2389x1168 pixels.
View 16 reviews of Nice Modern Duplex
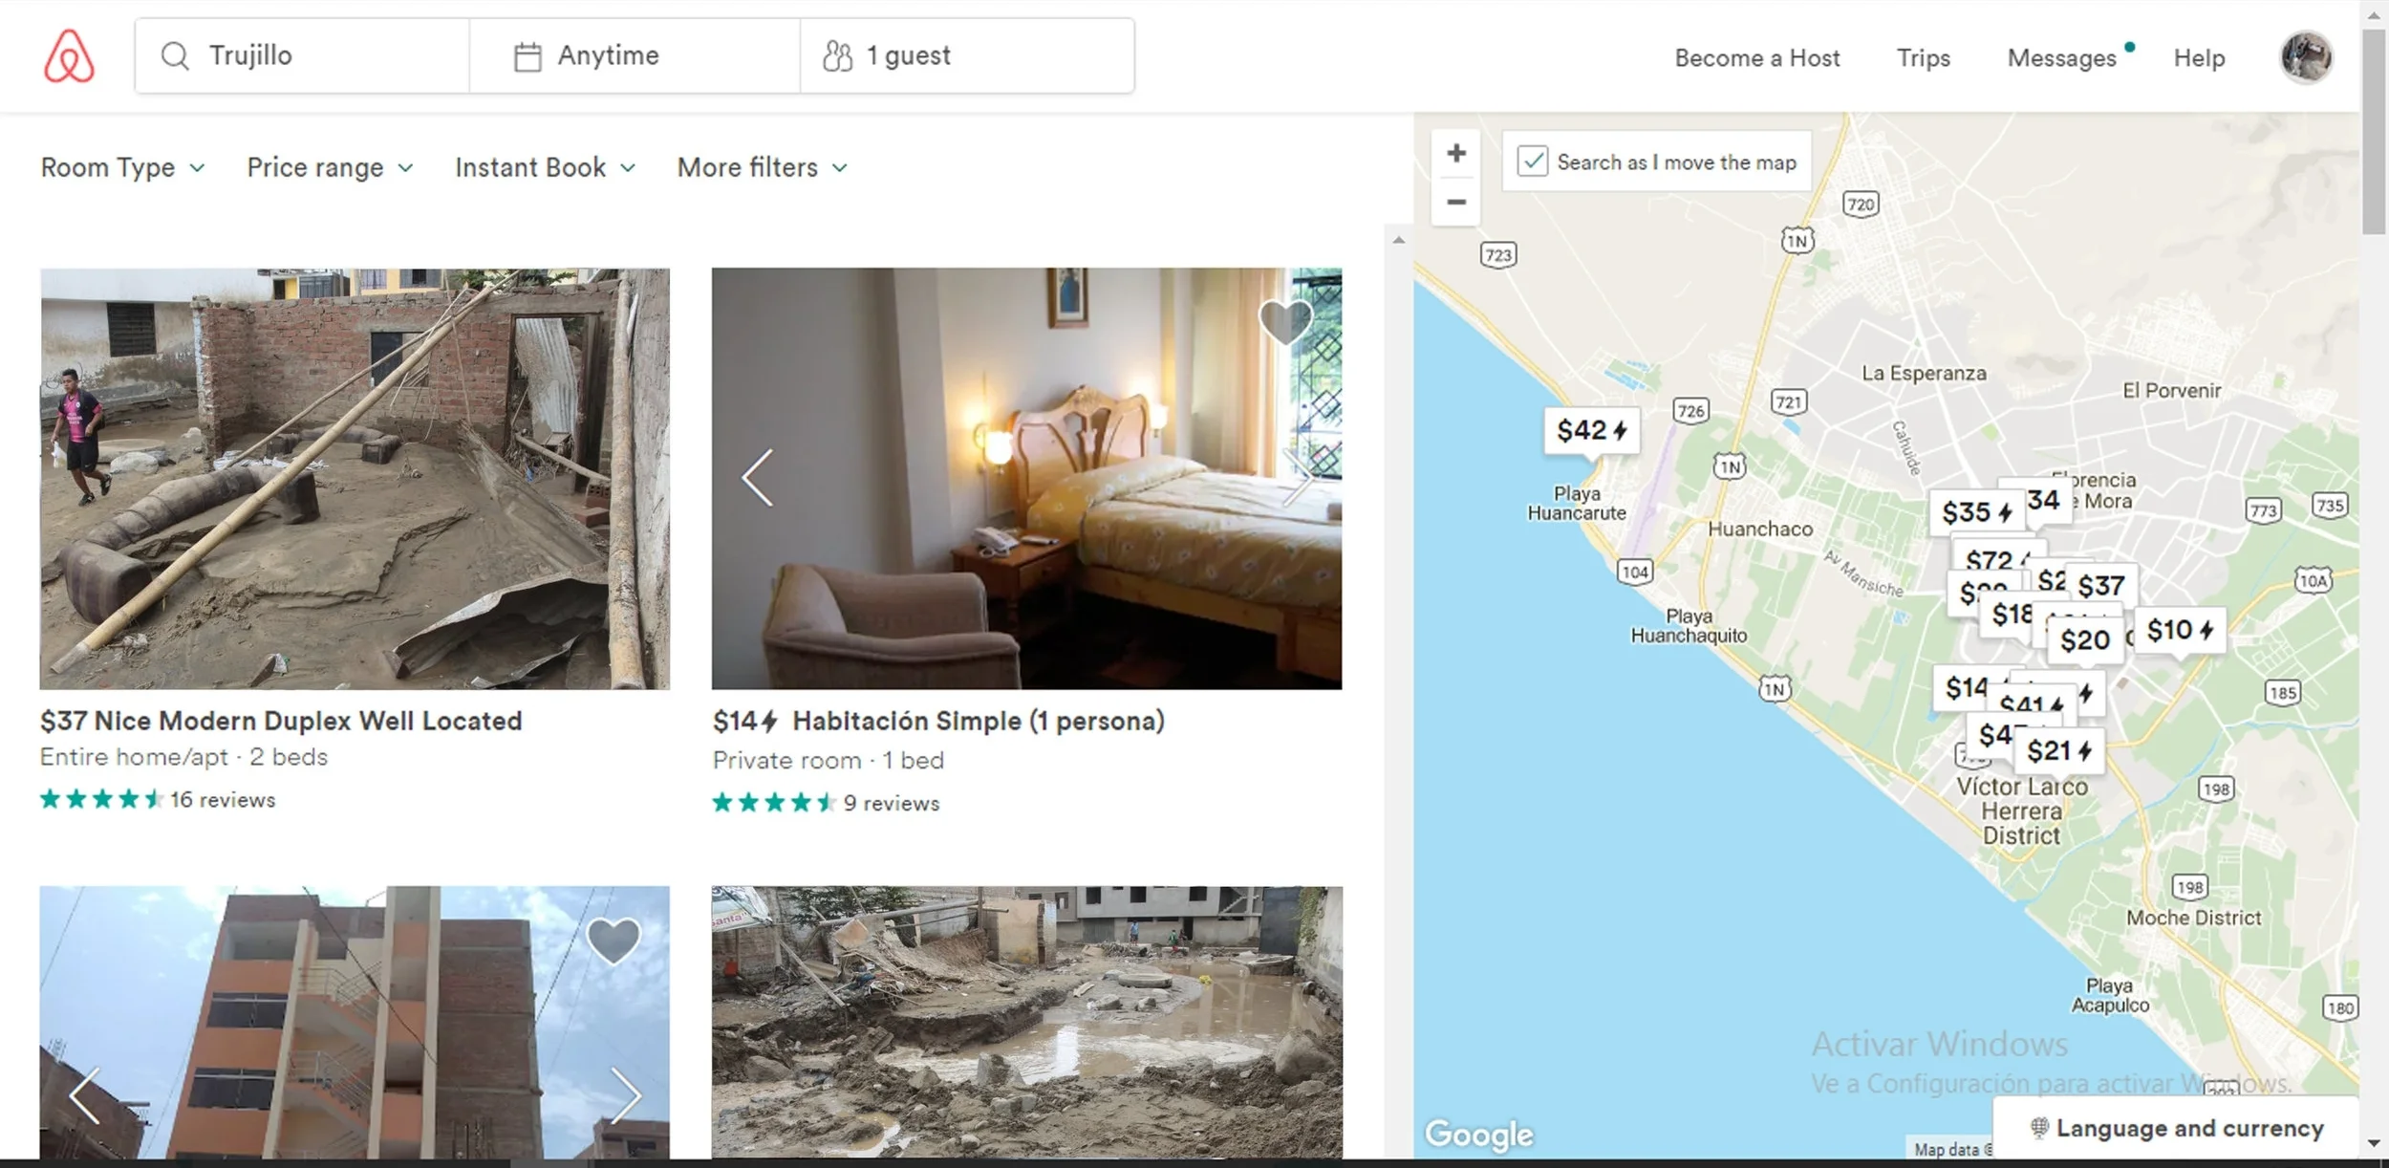[223, 800]
